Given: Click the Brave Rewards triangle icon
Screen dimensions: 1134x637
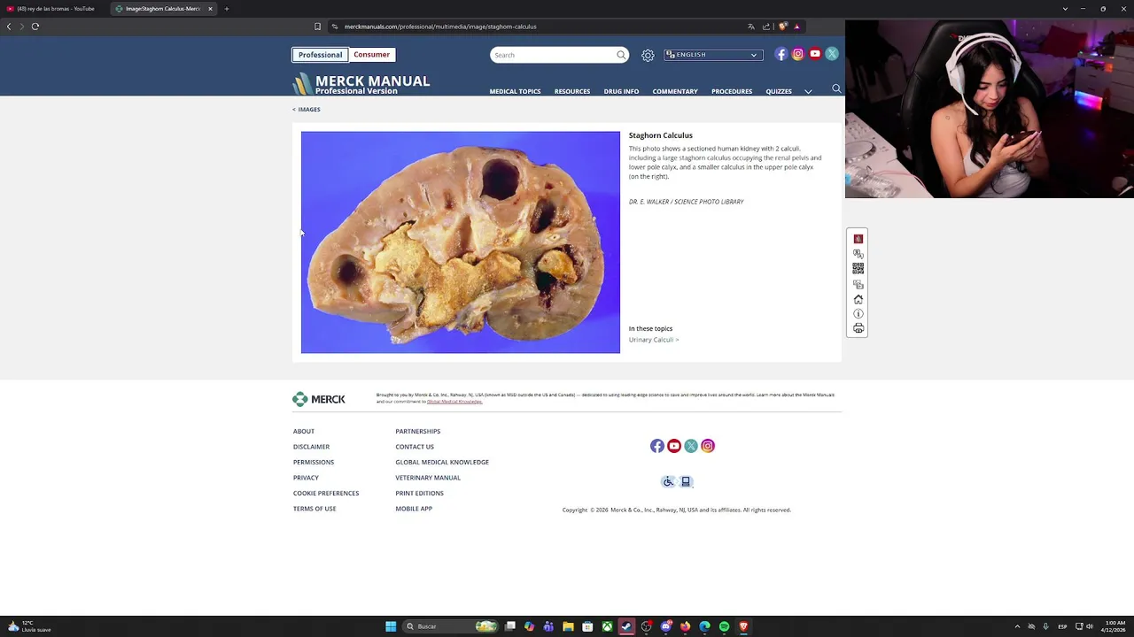Looking at the screenshot, I should [x=796, y=27].
